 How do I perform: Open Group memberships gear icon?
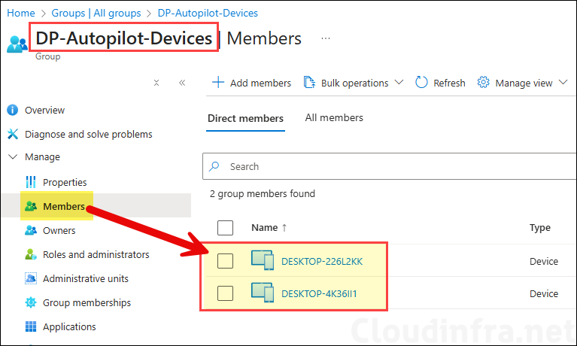pyautogui.click(x=31, y=302)
